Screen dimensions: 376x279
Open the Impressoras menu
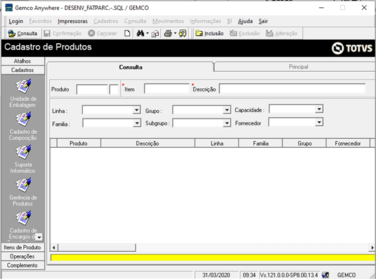[73, 21]
